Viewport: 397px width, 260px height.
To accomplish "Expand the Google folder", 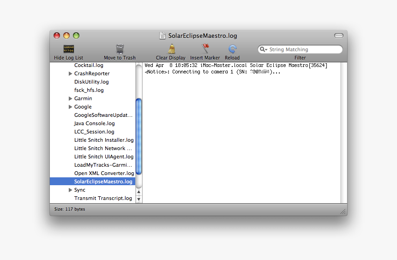I will point(70,107).
